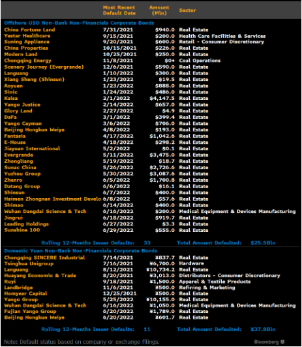The height and width of the screenshot is (347, 302).
Task: Click the Suning Appliance row name
Action: click(x=27, y=42)
